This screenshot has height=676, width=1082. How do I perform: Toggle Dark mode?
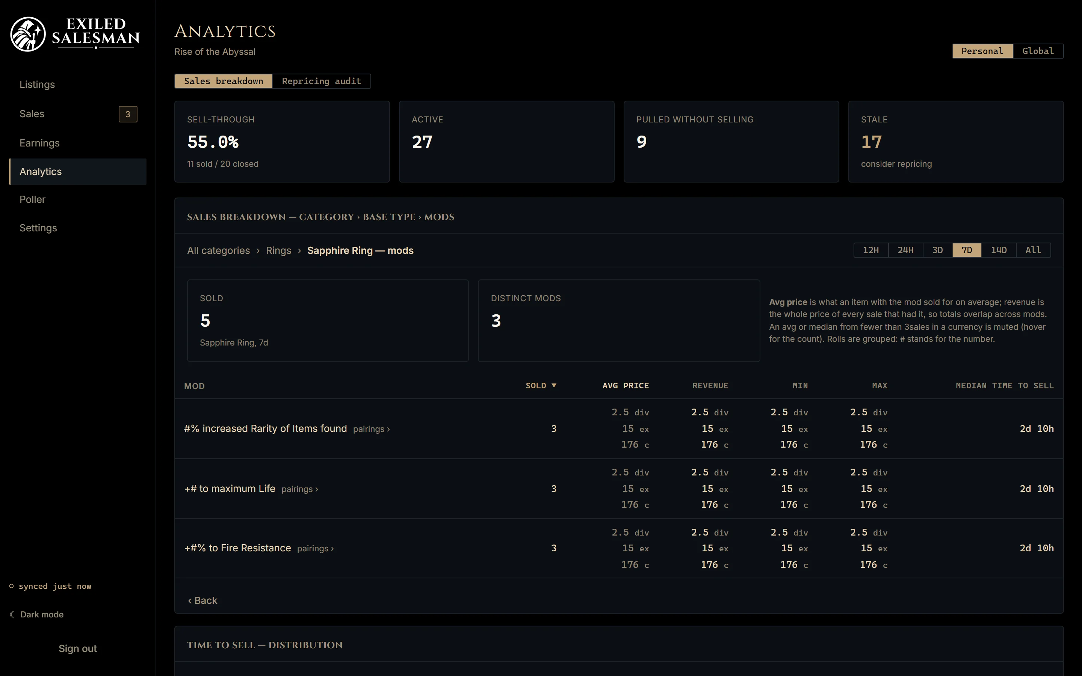(37, 614)
